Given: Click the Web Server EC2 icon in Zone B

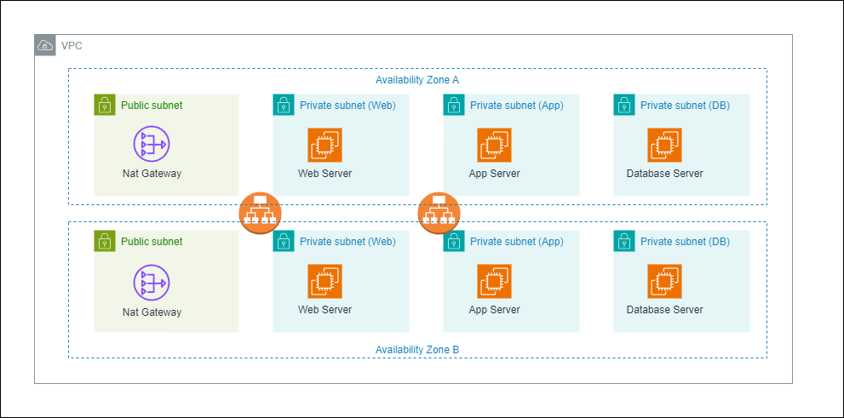Looking at the screenshot, I should point(324,281).
